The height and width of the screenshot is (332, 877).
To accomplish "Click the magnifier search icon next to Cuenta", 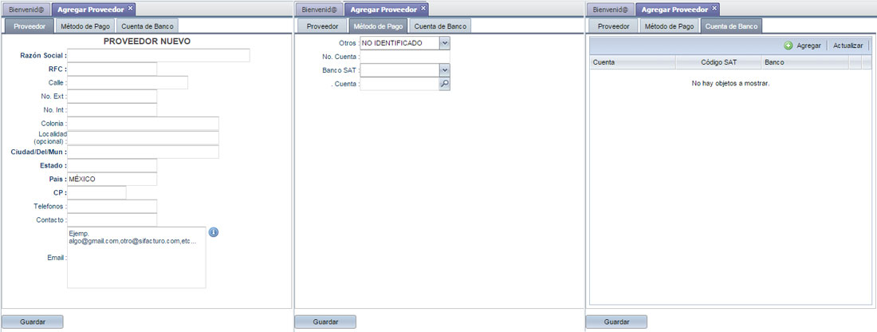I will coord(445,84).
